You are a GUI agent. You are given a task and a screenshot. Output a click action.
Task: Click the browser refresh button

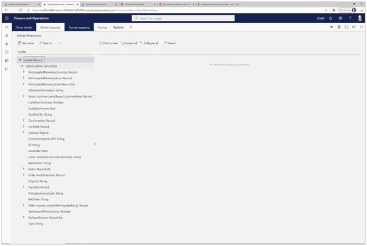(19, 10)
